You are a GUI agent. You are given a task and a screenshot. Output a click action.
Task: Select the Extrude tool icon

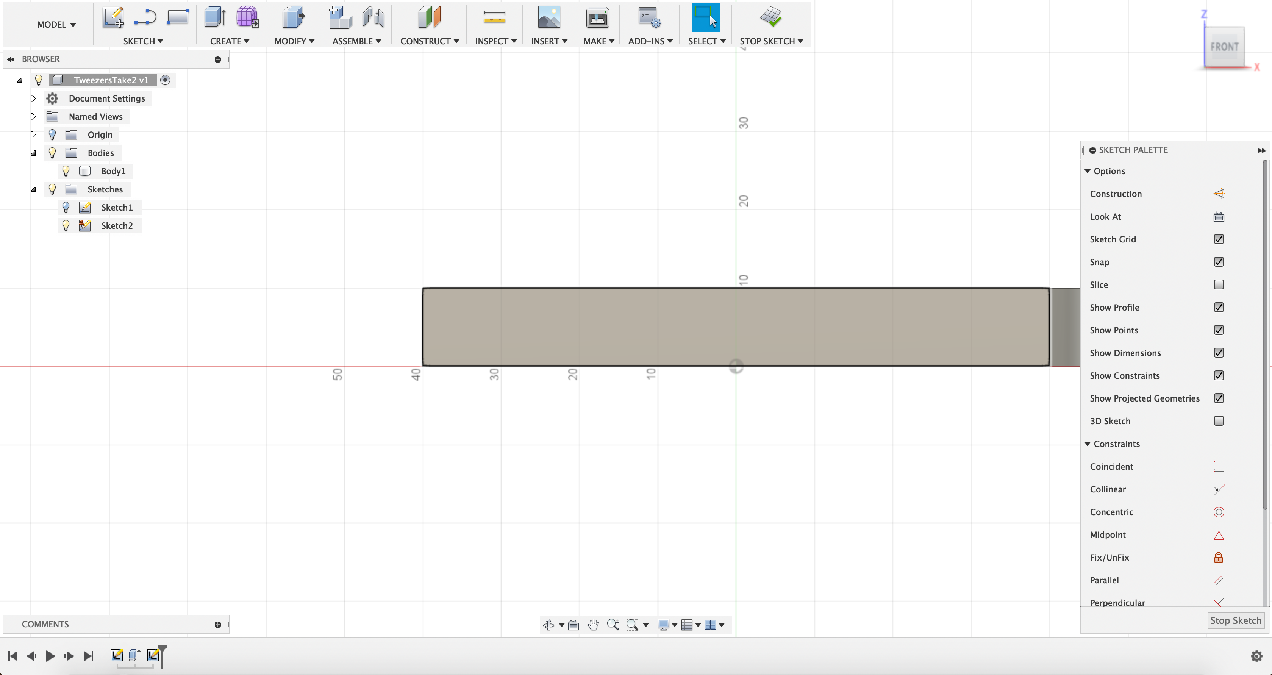pos(215,17)
